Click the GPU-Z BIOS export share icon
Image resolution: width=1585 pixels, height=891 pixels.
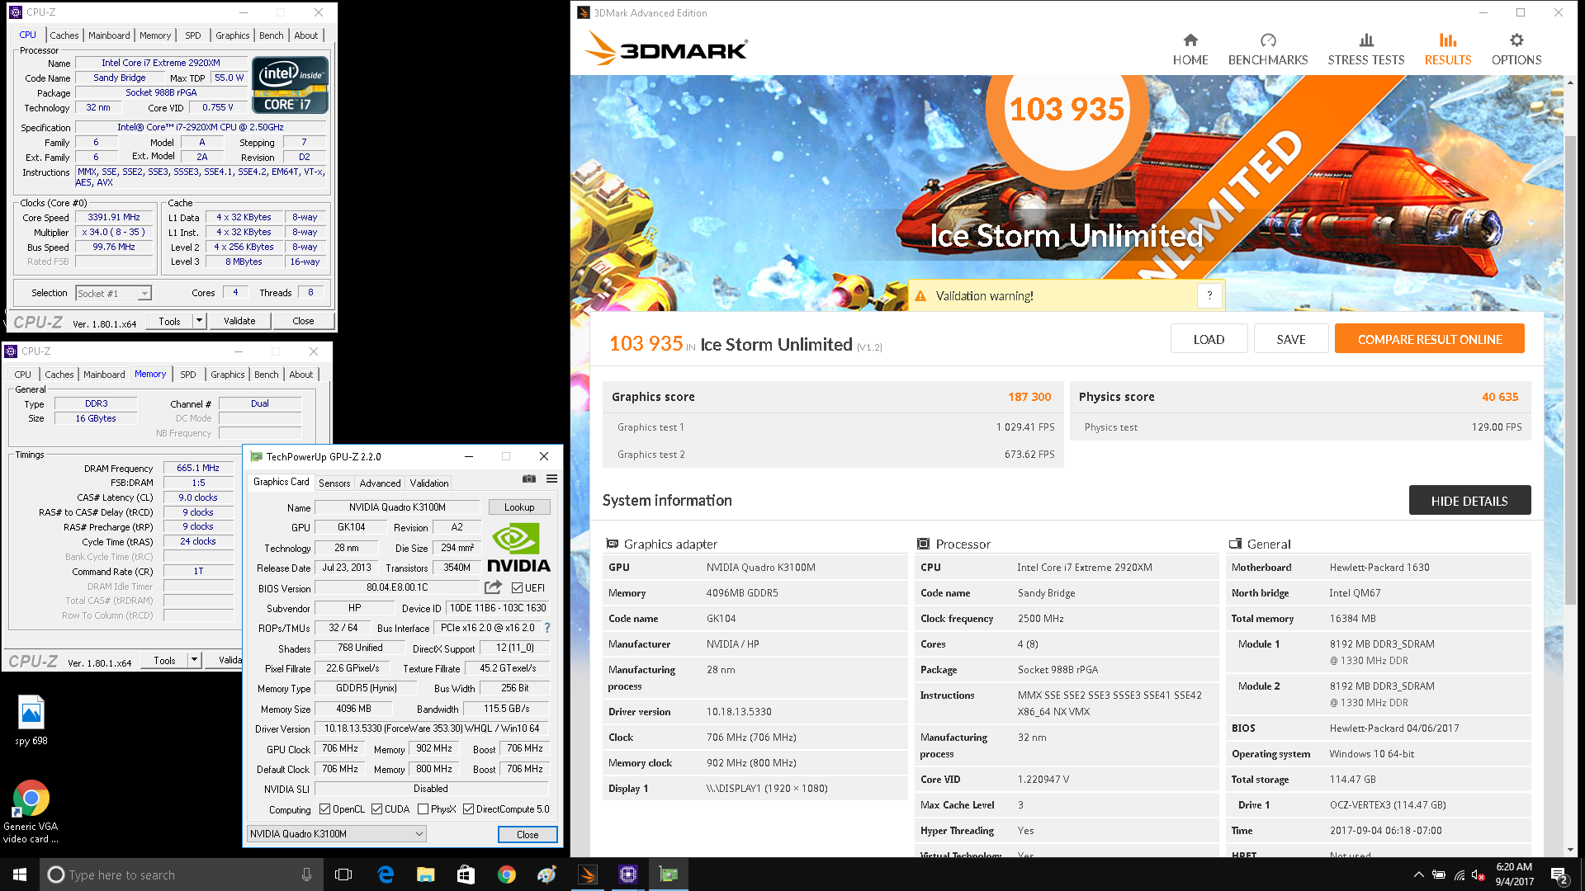tap(493, 587)
